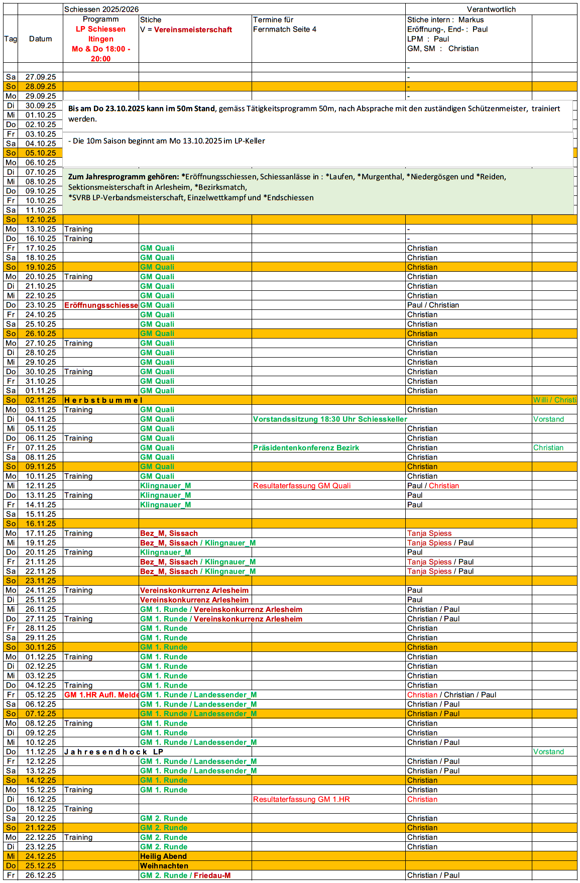Viewport: 580px width, 883px height.
Task: Click the Jahresendhock LP entry
Action: click(114, 752)
